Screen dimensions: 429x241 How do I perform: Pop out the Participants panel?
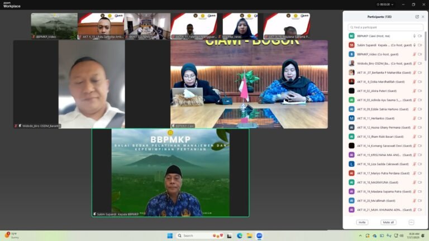417,17
